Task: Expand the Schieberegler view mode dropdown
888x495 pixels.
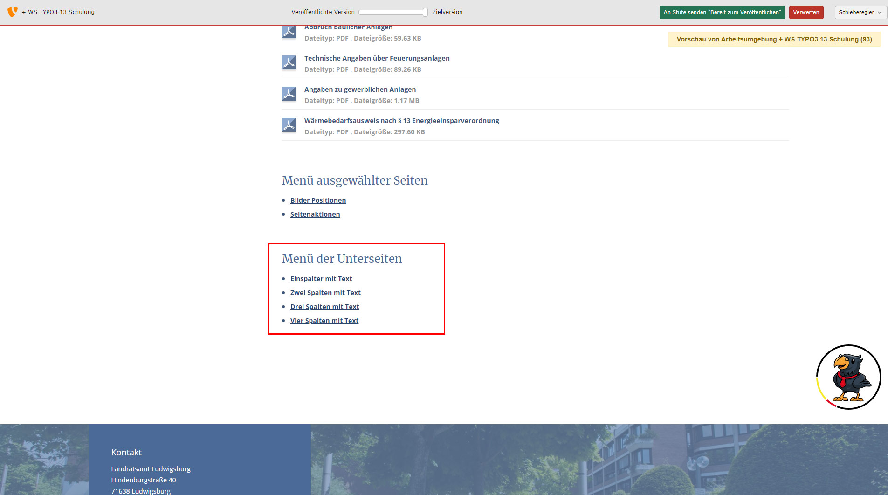Action: point(860,12)
